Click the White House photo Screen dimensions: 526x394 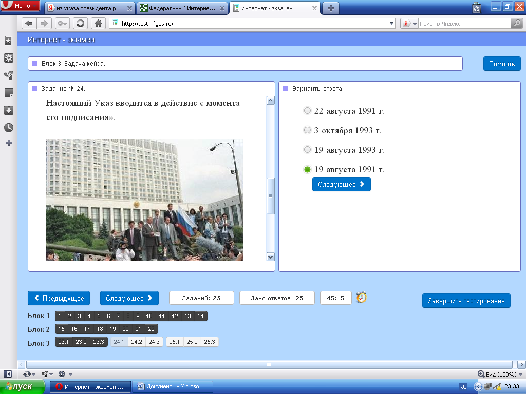pyautogui.click(x=144, y=200)
